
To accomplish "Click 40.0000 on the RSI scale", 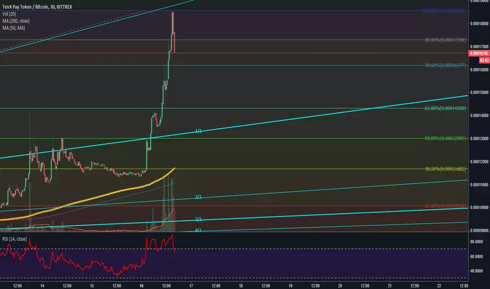I will point(476,271).
